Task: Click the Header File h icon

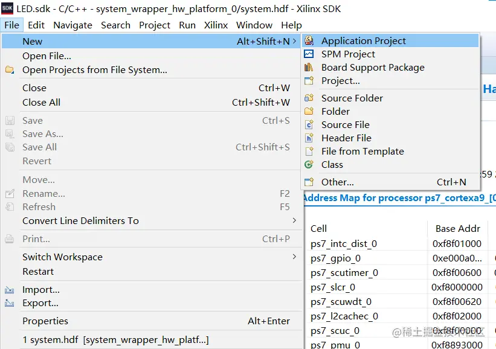Action: [x=309, y=138]
